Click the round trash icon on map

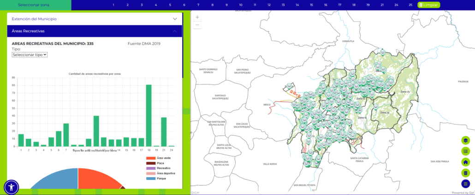465,173
